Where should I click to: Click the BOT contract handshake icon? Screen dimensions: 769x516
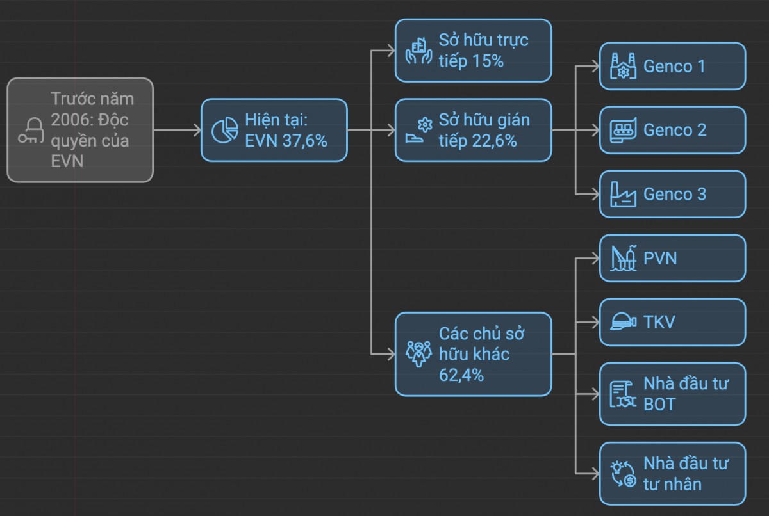tap(622, 394)
